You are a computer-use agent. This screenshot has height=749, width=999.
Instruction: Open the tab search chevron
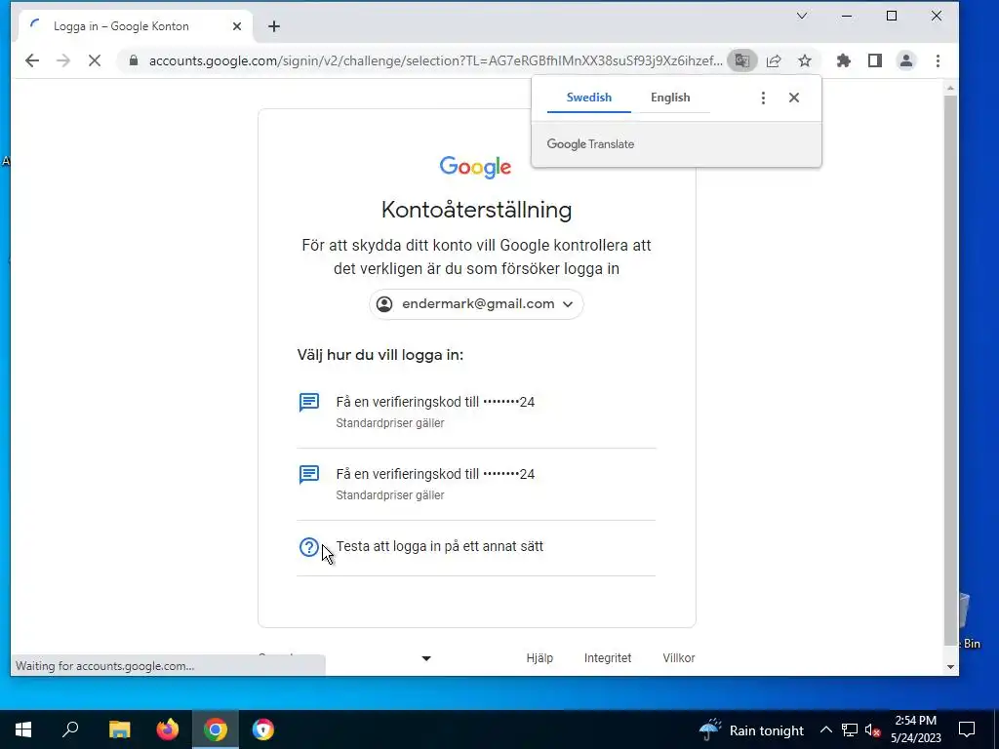coord(802,16)
